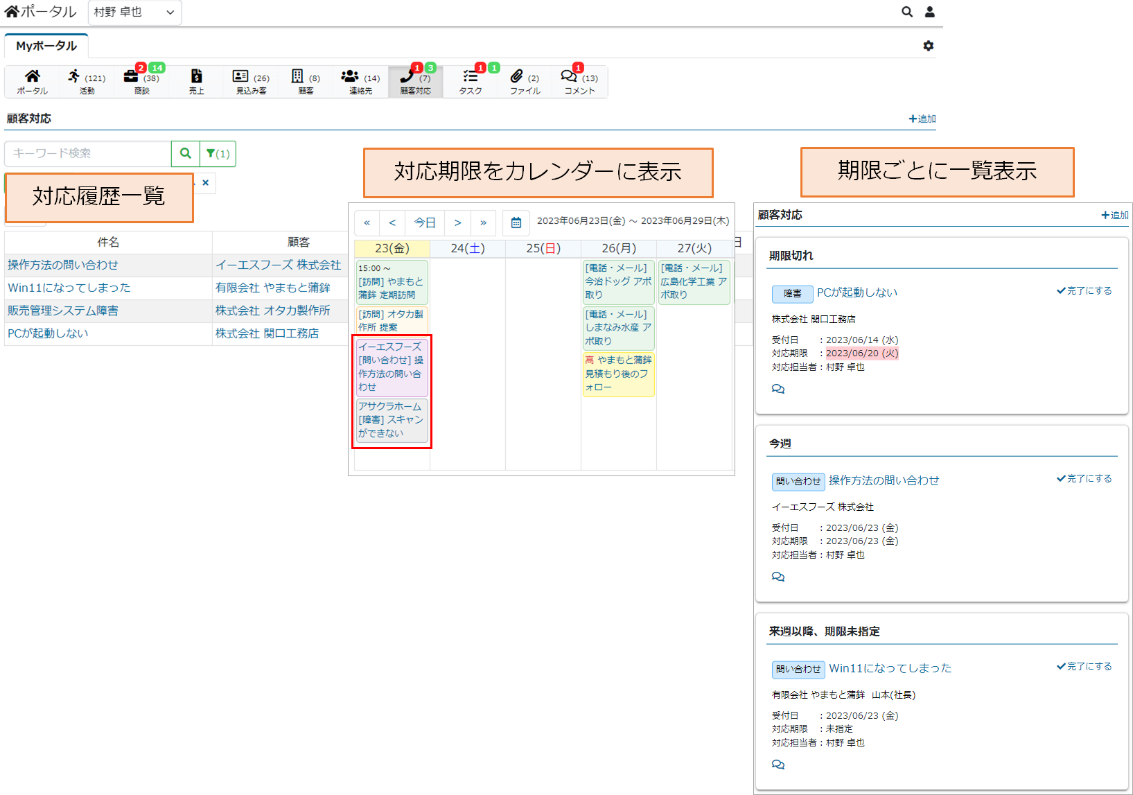Select the 23(金) calendar day header
Screen dimensions: 1133x795
pos(392,248)
